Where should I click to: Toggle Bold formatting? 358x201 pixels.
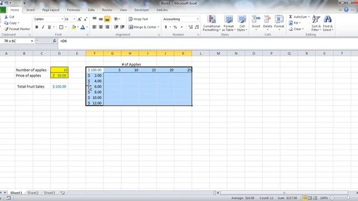click(x=36, y=27)
